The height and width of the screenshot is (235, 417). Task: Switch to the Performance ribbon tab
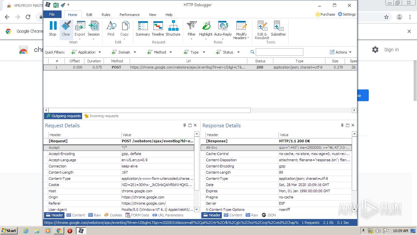(x=130, y=15)
